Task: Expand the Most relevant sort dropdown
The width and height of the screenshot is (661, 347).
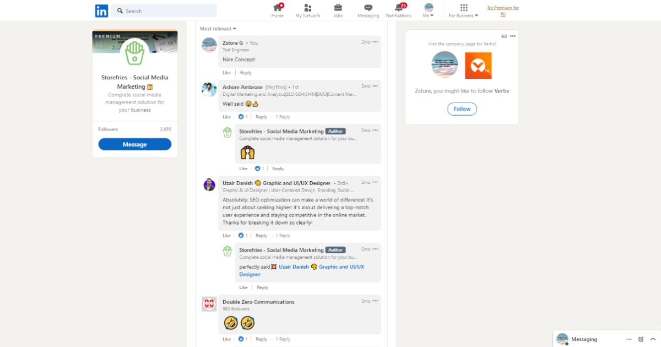Action: coord(218,29)
